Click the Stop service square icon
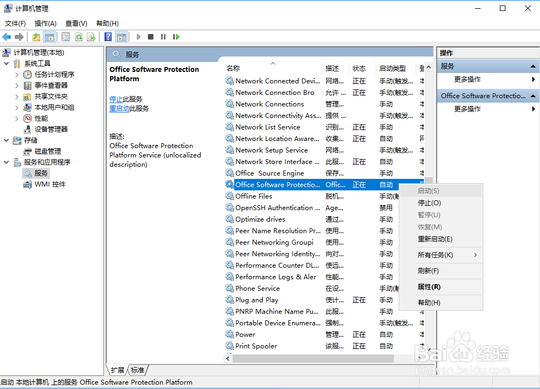This screenshot has width=540, height=389. pos(151,37)
